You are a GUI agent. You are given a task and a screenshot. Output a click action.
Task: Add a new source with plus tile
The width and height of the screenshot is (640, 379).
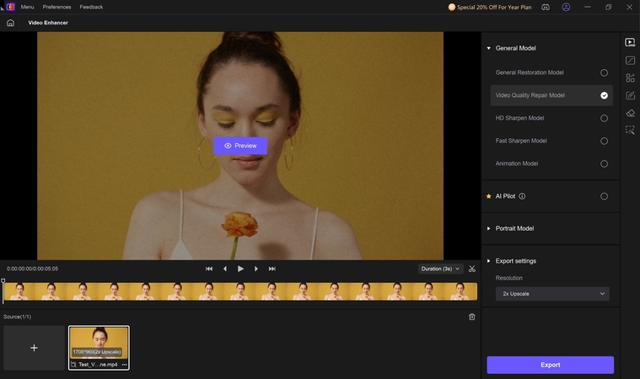[34, 348]
